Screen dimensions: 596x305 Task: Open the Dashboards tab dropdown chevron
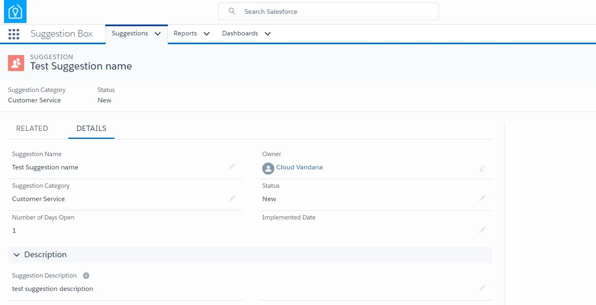268,34
